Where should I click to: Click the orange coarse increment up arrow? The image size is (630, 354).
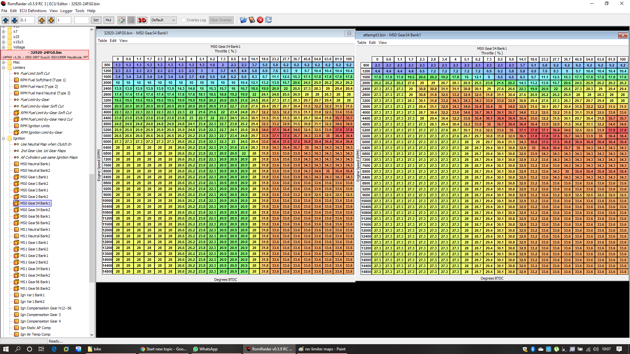(42, 20)
